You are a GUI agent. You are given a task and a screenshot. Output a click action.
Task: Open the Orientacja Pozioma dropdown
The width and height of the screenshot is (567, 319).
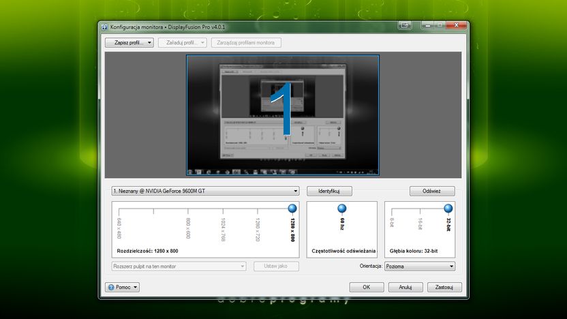point(420,267)
